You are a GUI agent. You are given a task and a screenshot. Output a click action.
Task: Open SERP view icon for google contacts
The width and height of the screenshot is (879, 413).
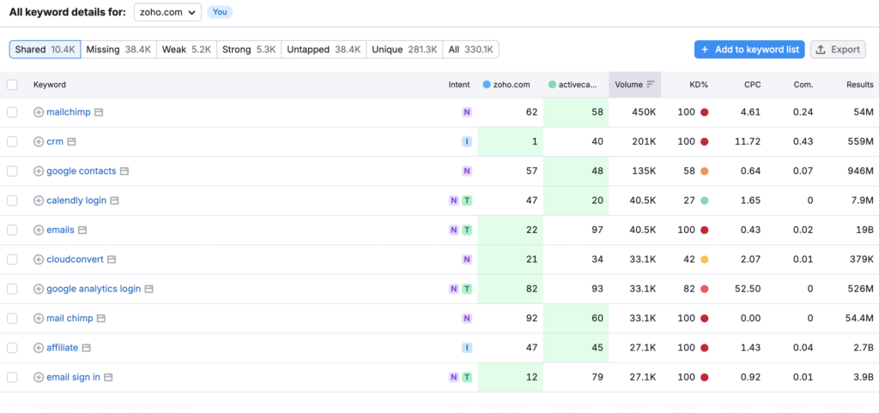(124, 171)
